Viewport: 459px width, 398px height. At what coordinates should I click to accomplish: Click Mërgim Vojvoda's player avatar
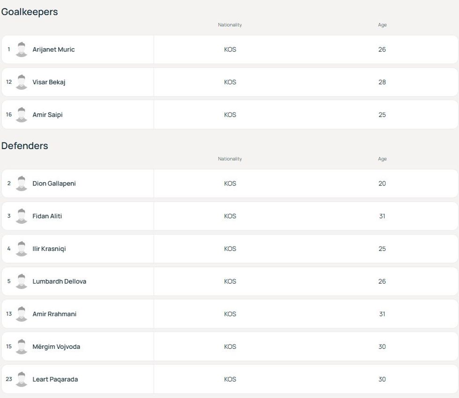click(22, 347)
